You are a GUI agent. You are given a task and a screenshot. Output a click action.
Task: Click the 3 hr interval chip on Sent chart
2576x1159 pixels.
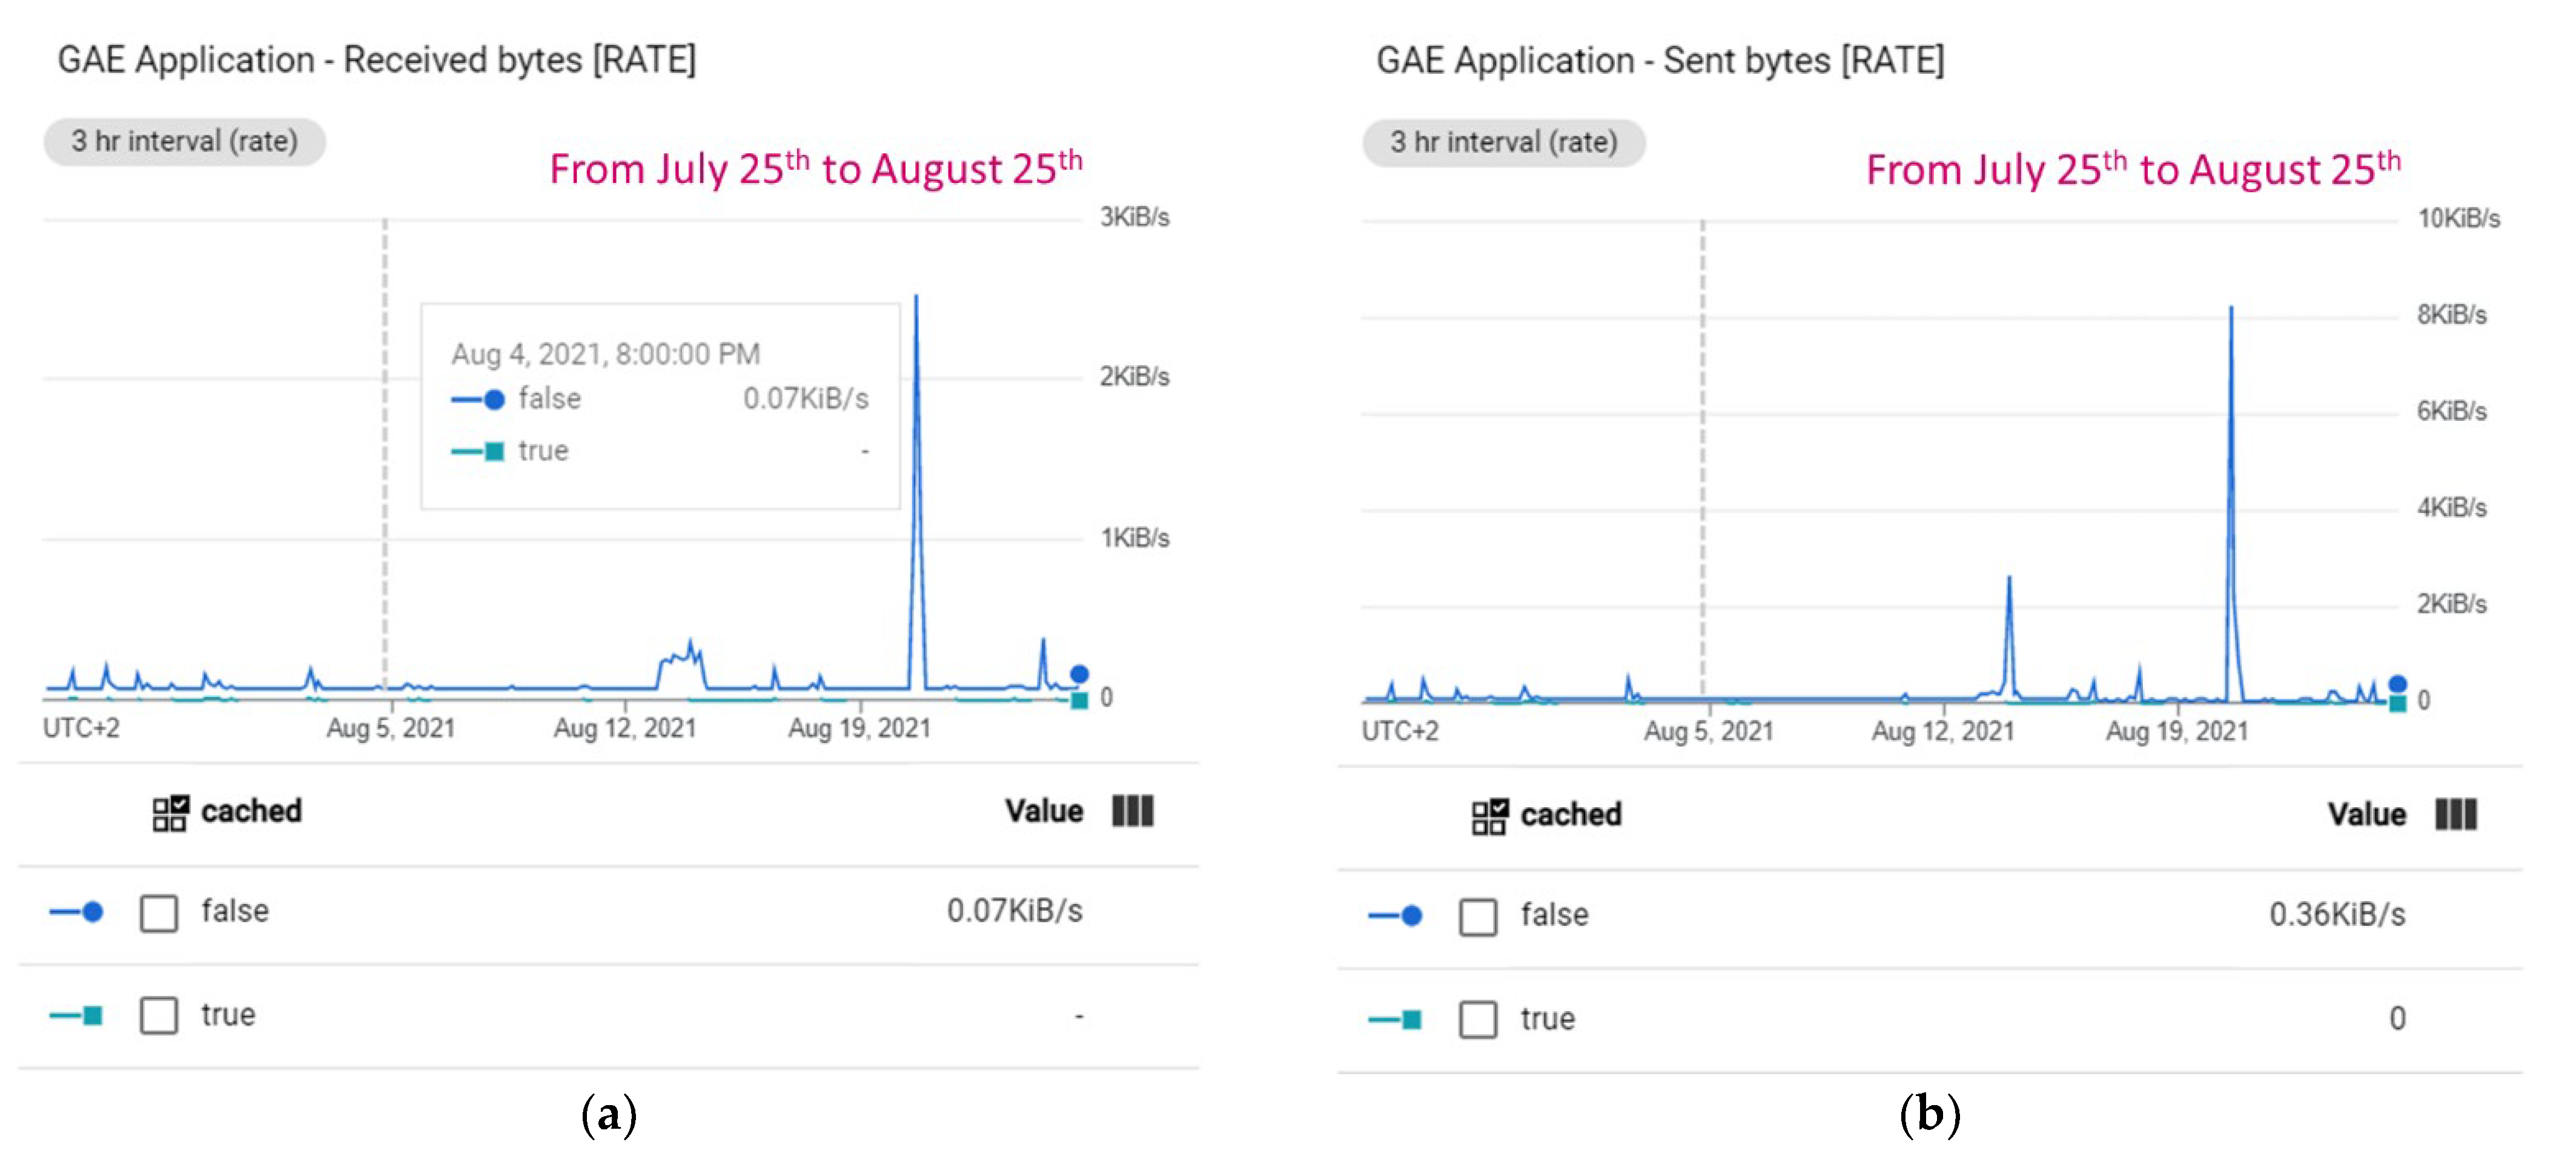1503,142
